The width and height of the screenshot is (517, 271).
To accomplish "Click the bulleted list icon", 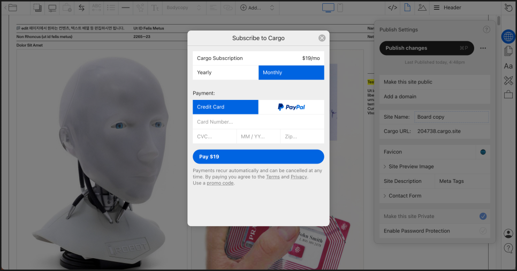I will click(111, 7).
